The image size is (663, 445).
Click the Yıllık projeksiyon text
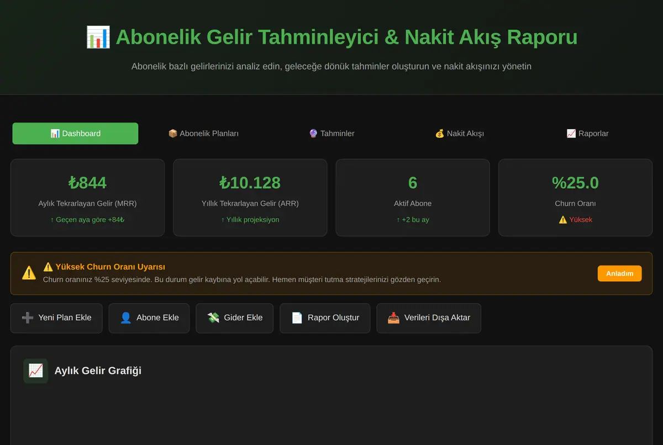250,220
